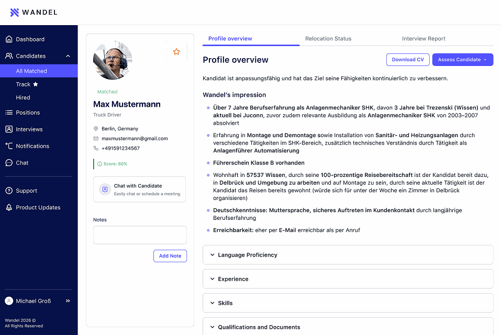501x335 pixels.
Task: Click the Product Updates bell icon
Action: coord(9,208)
